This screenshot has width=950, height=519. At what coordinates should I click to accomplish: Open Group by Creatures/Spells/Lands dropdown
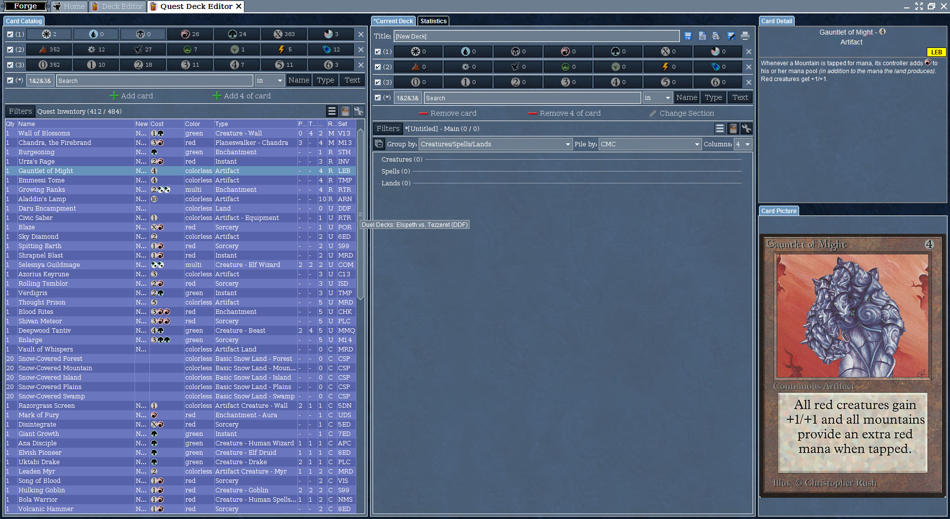[x=495, y=144]
